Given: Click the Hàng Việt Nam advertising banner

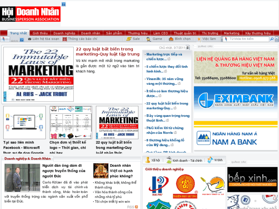Looking at the screenshot, I should [x=236, y=67].
